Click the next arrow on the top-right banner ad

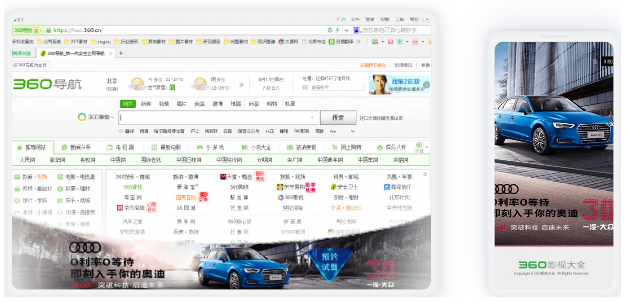point(426,85)
